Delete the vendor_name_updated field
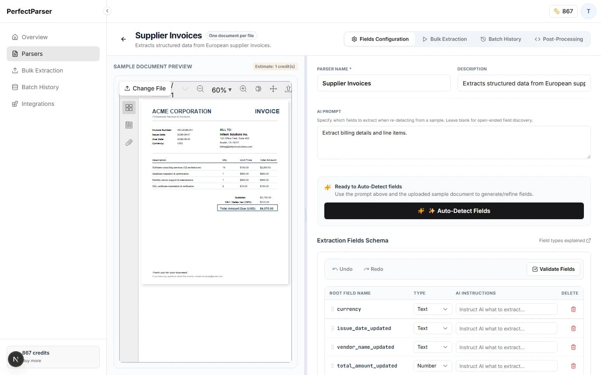Image resolution: width=601 pixels, height=375 pixels. [x=573, y=347]
